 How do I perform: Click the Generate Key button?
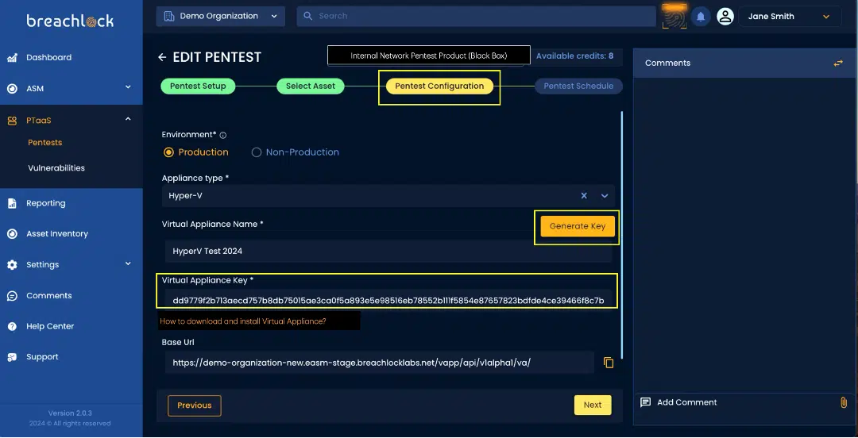[x=578, y=226]
